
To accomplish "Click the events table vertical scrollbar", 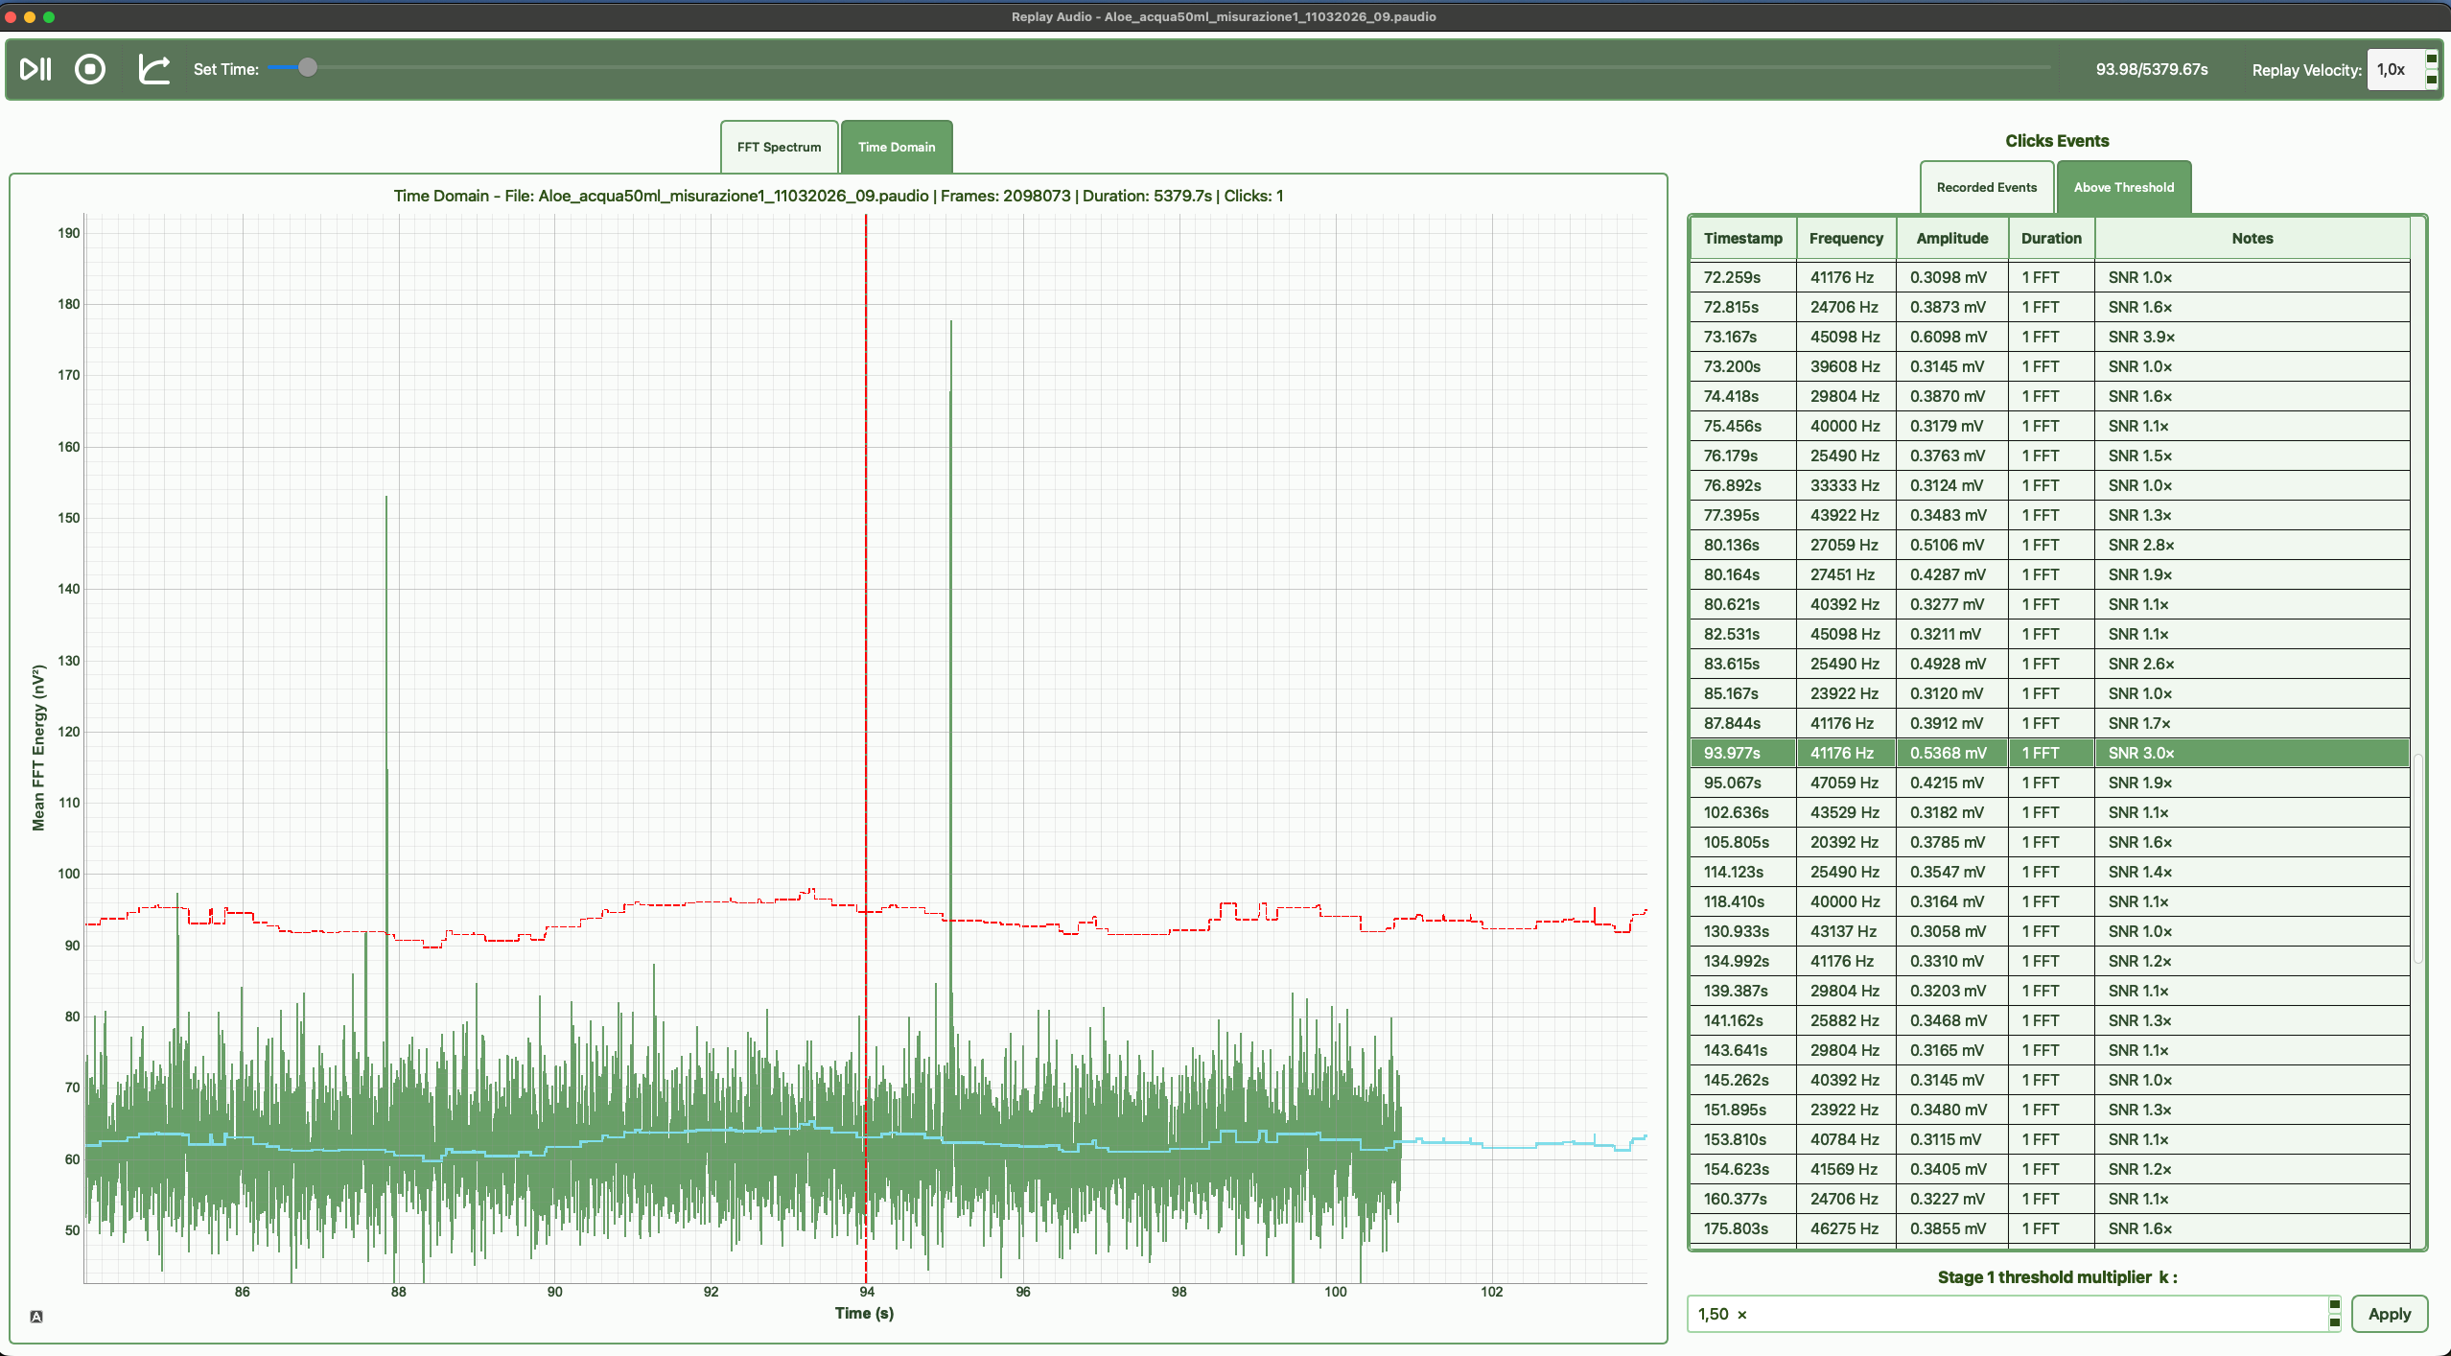I will (x=2418, y=858).
